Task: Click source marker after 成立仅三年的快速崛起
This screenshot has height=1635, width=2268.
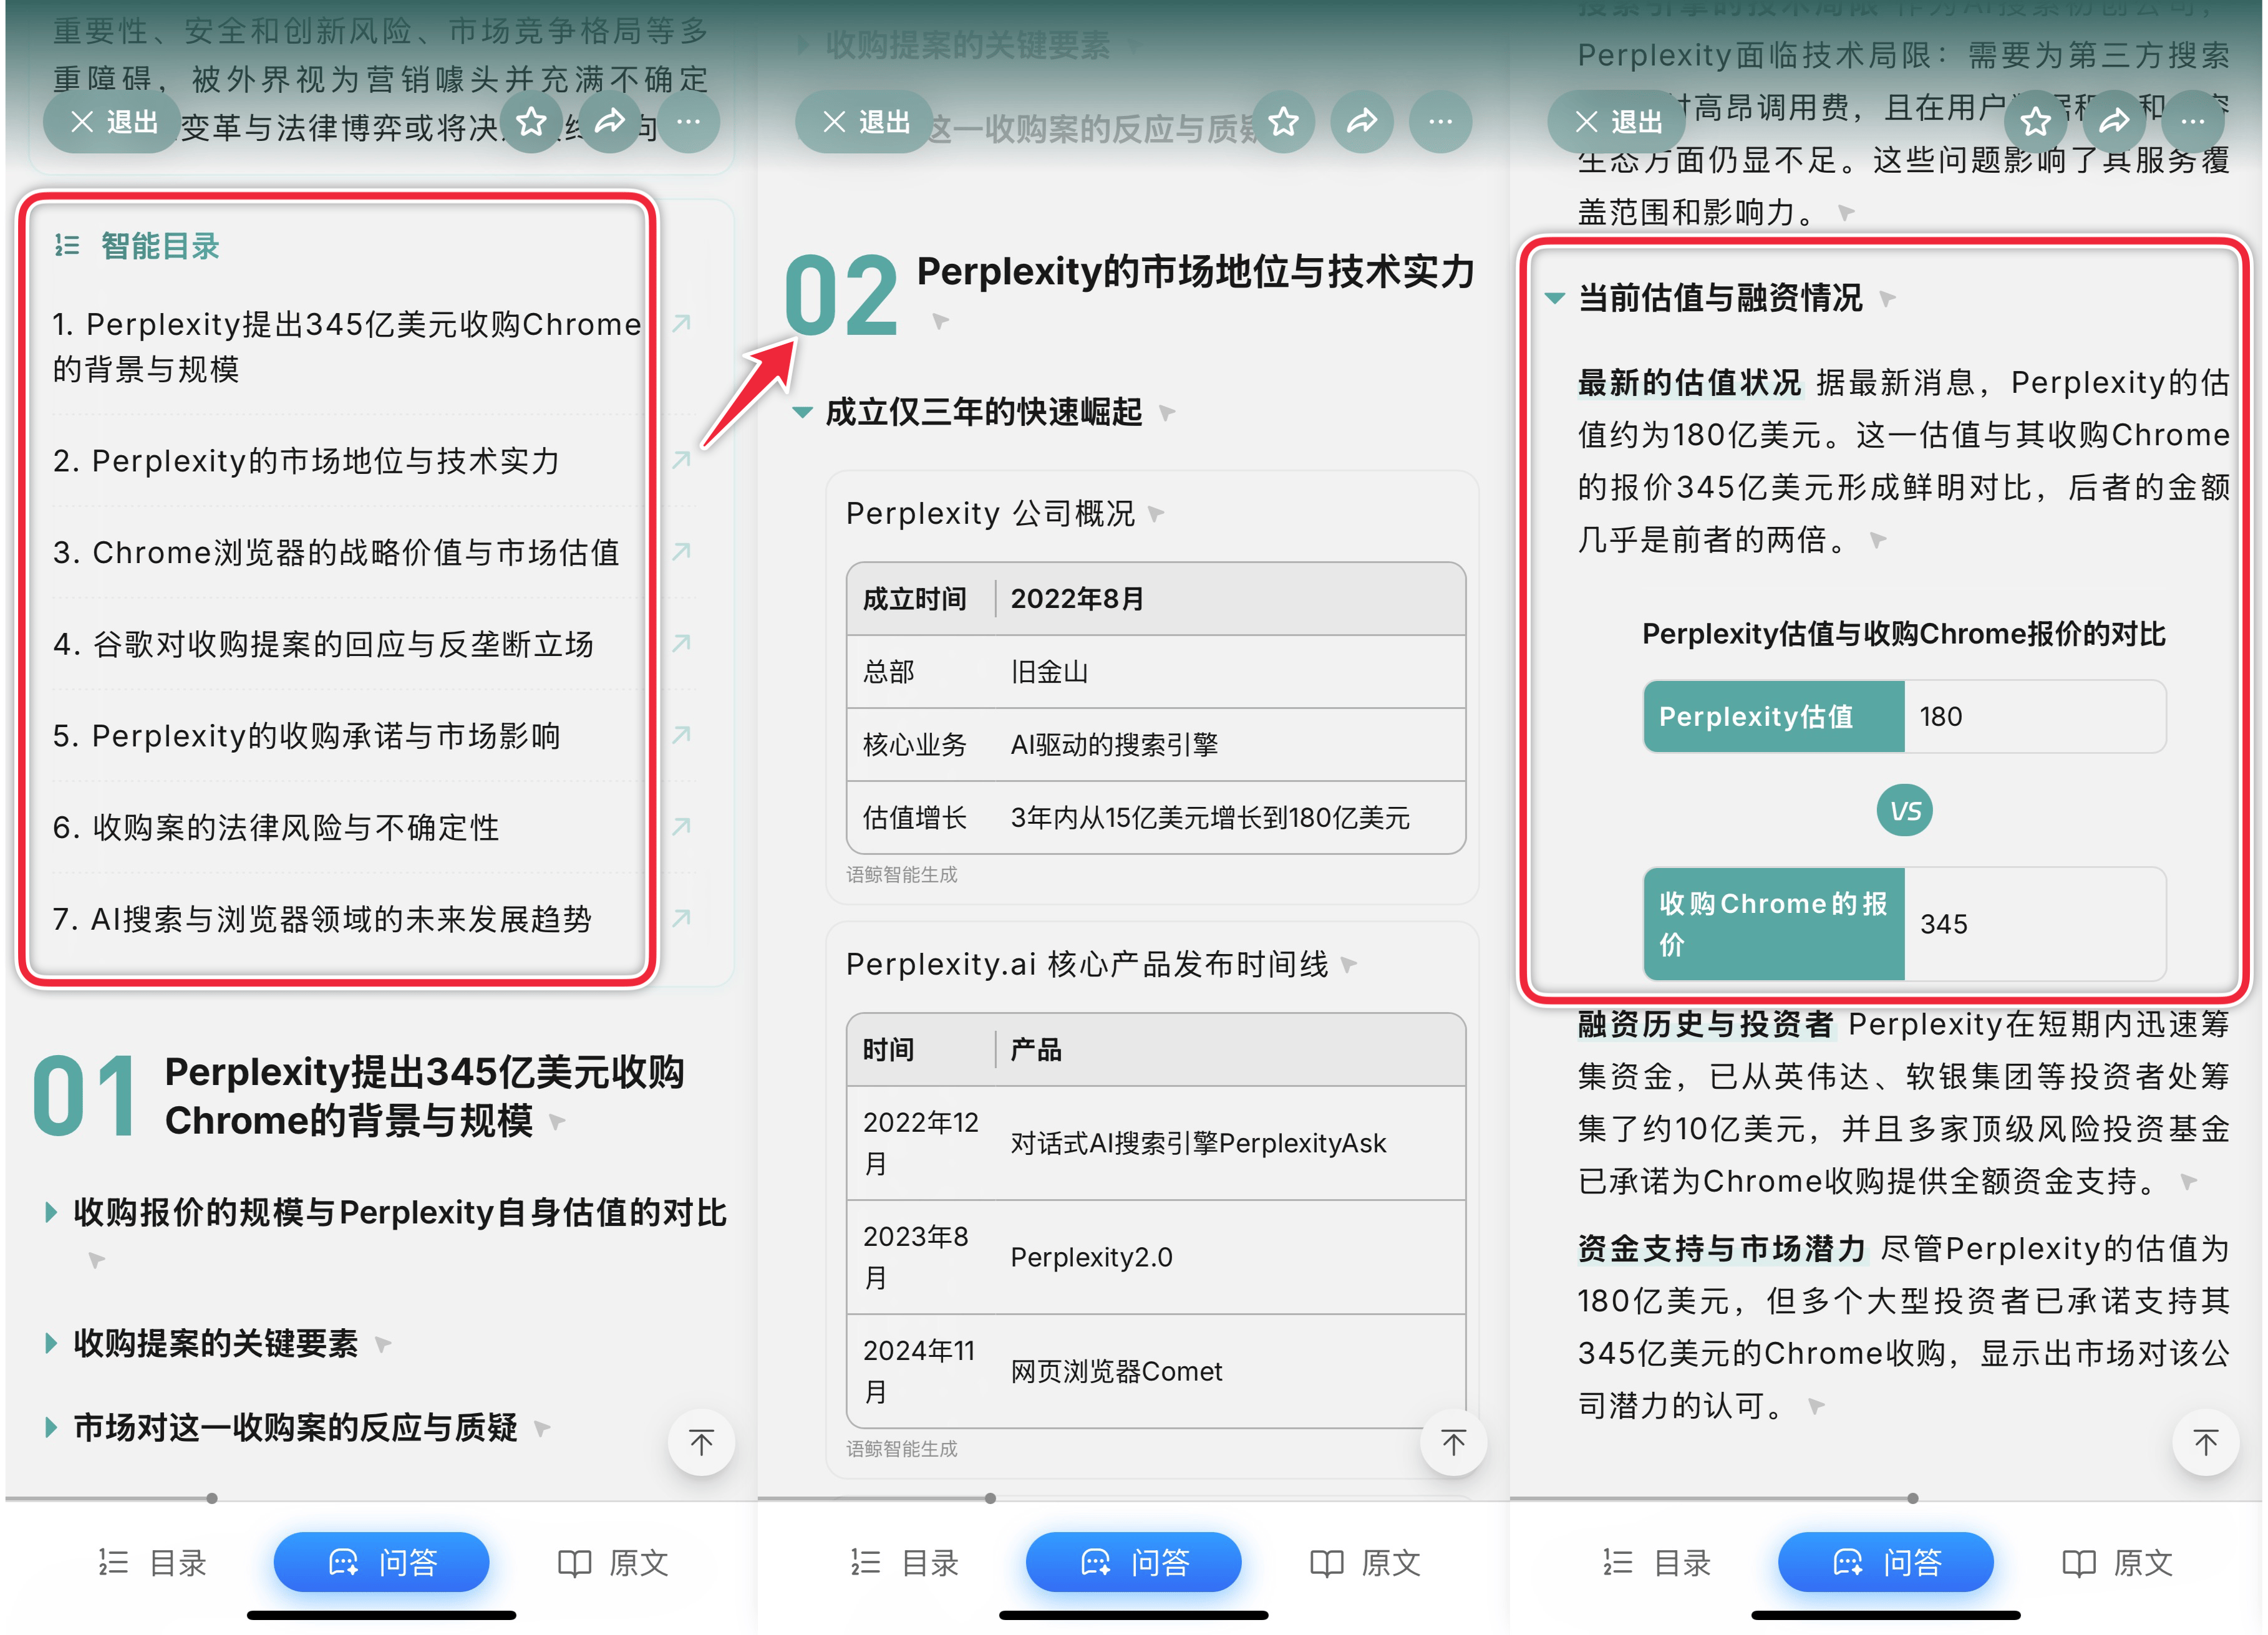Action: pyautogui.click(x=1166, y=412)
